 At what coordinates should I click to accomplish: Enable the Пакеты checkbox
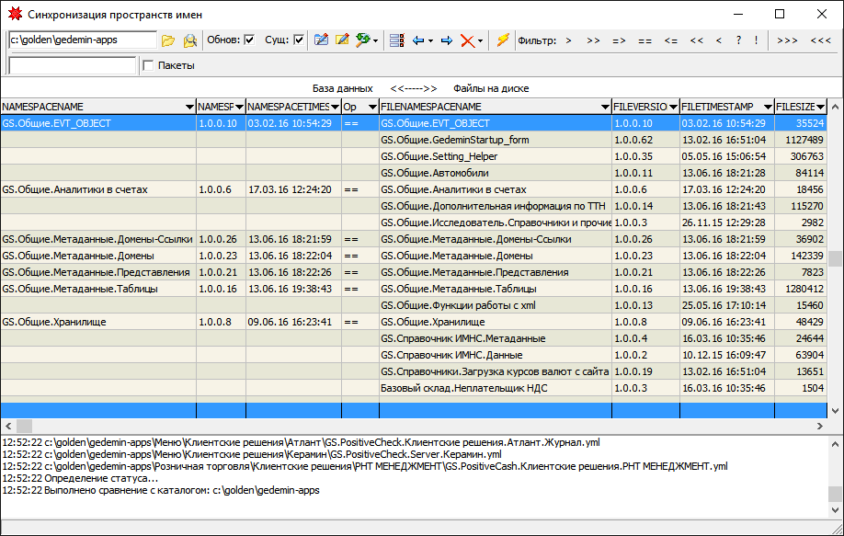[148, 65]
